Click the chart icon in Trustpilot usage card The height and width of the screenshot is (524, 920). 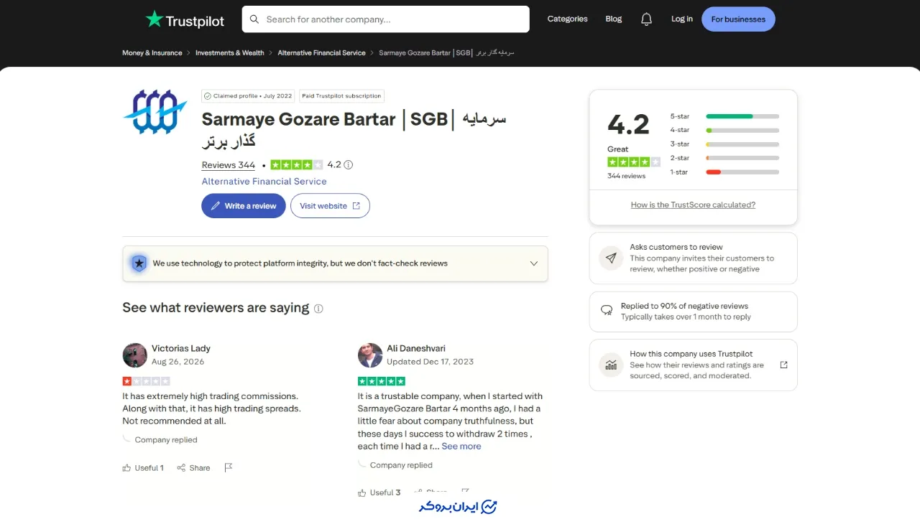coord(611,365)
